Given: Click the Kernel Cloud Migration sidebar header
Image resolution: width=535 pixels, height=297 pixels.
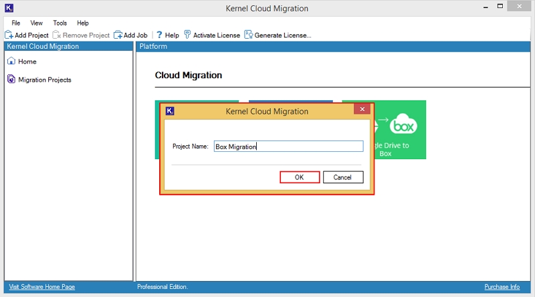Looking at the screenshot, I should (68, 46).
